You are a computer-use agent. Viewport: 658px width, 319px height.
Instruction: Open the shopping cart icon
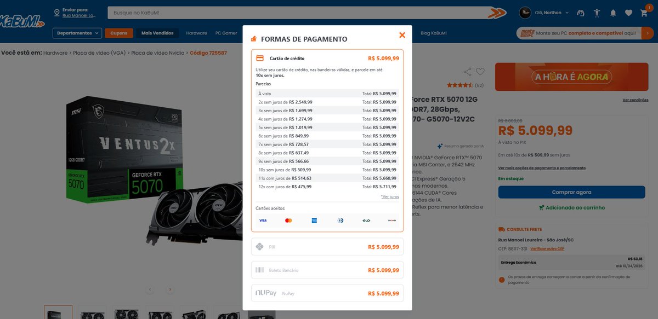pyautogui.click(x=644, y=13)
